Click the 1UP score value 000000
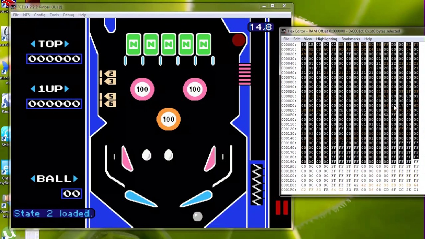 click(54, 104)
